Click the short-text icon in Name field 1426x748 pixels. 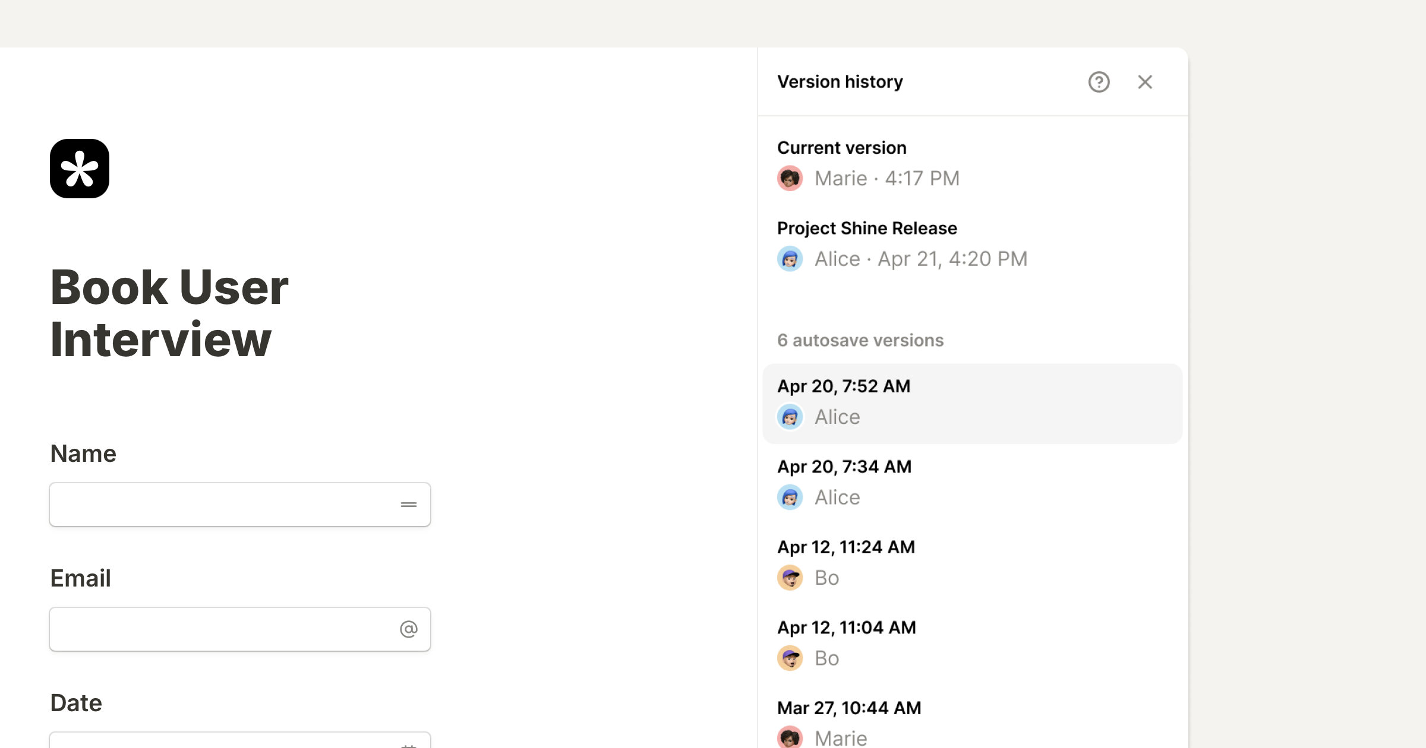pyautogui.click(x=409, y=505)
